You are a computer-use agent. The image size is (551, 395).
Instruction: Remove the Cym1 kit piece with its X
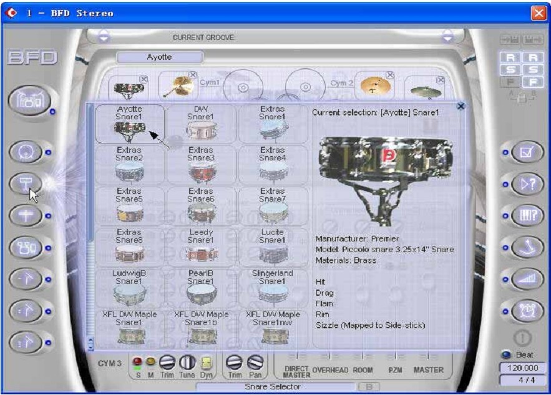pos(193,75)
